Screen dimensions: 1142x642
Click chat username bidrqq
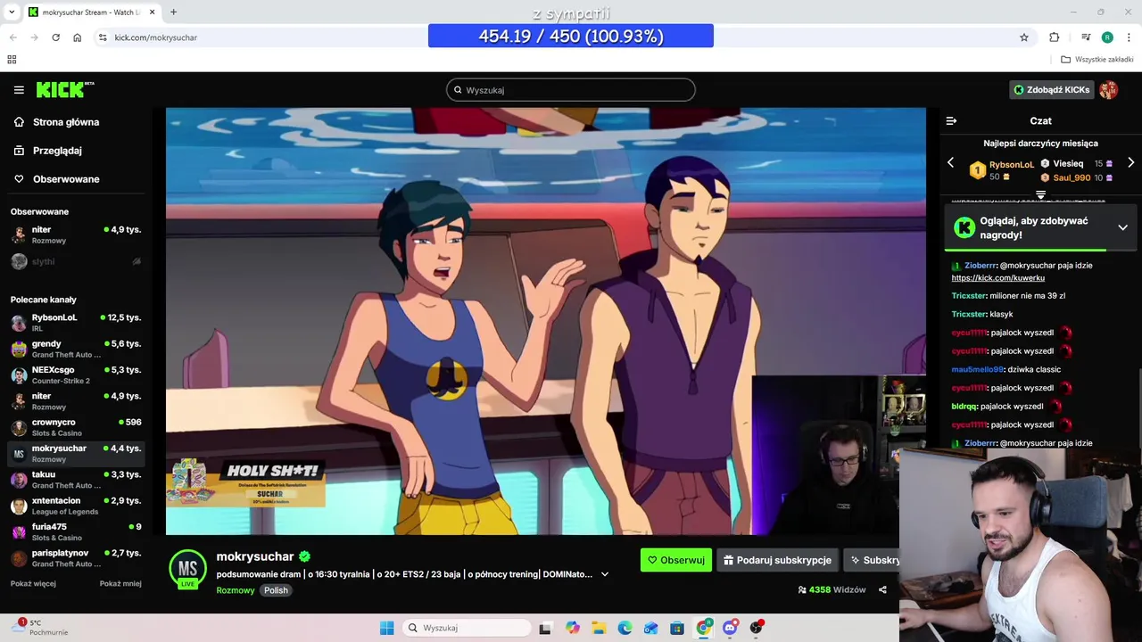[964, 407]
